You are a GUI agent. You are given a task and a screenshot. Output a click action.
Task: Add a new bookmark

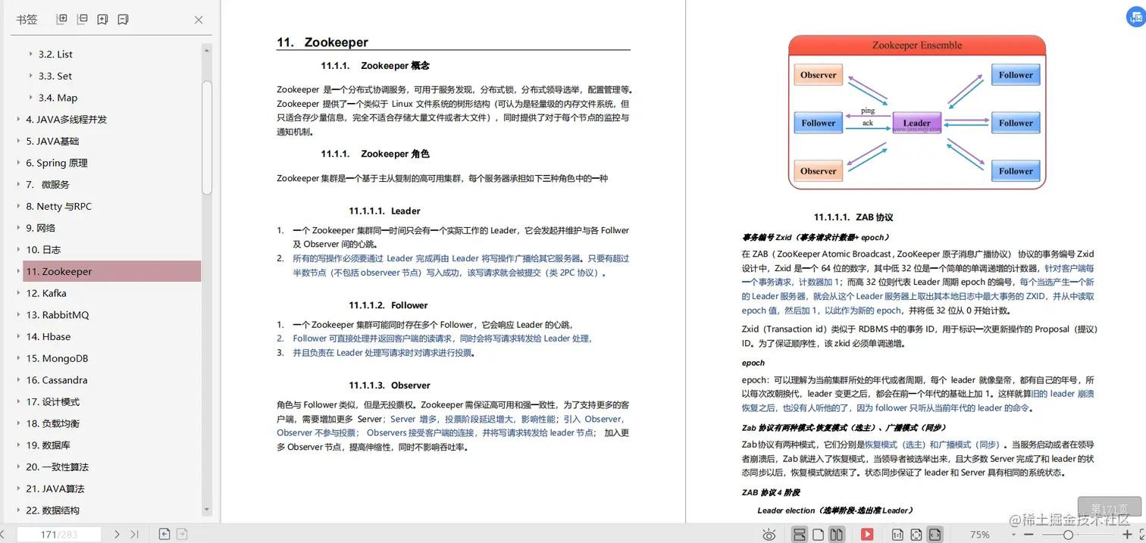102,18
